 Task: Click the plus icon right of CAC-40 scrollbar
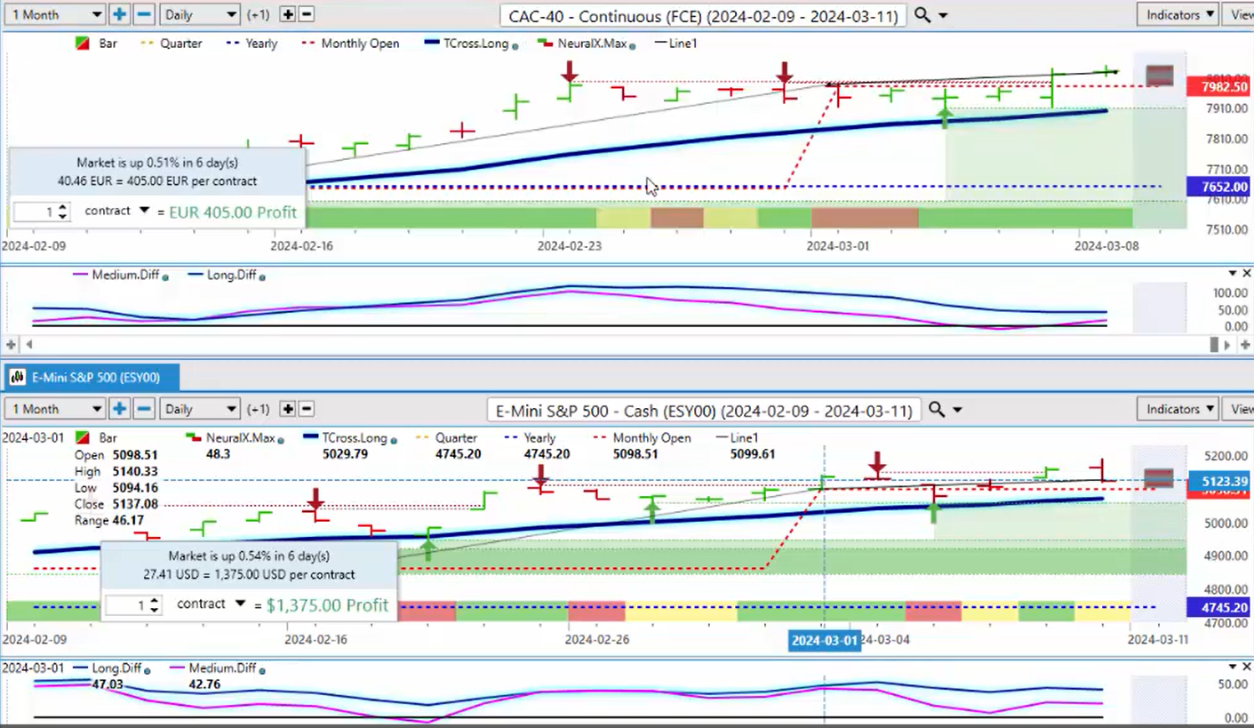[x=1246, y=344]
